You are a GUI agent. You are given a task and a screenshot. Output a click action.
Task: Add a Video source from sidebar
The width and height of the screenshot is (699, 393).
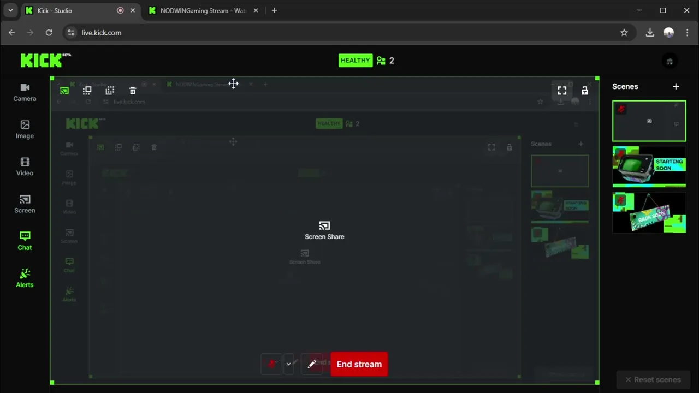tap(25, 166)
